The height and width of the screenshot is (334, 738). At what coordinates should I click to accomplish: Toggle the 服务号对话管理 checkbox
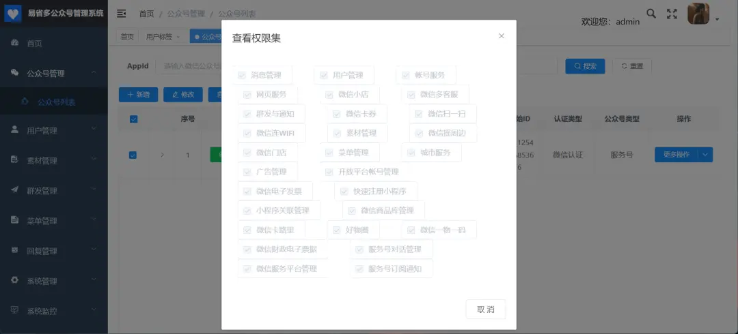point(359,249)
